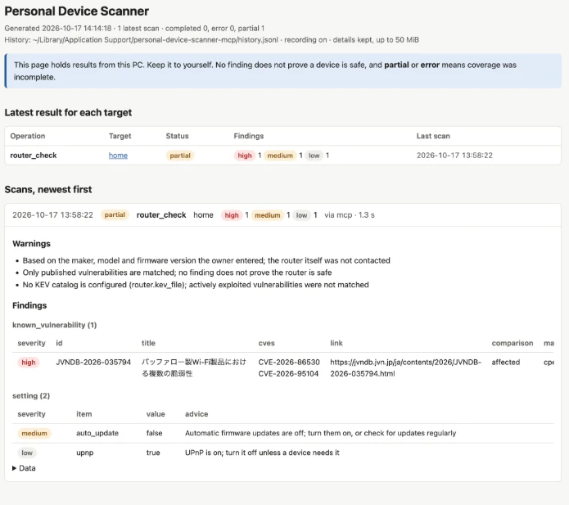Click the medium badge in the scan entry header
The width and height of the screenshot is (569, 505).
[x=268, y=215]
